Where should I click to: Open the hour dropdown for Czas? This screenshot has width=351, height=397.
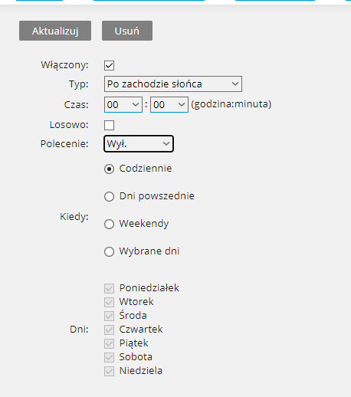click(x=123, y=104)
